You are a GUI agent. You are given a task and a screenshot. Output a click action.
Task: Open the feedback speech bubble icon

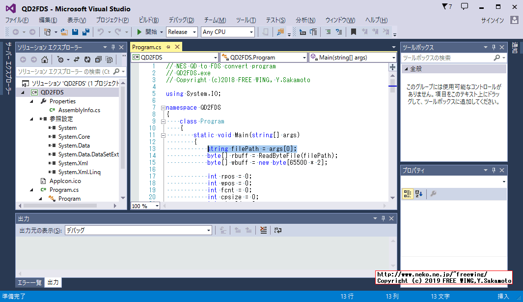[x=465, y=7]
